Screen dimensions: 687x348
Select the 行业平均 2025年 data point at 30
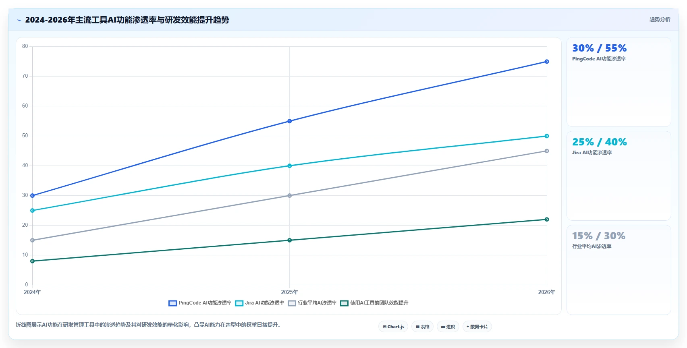coord(290,196)
